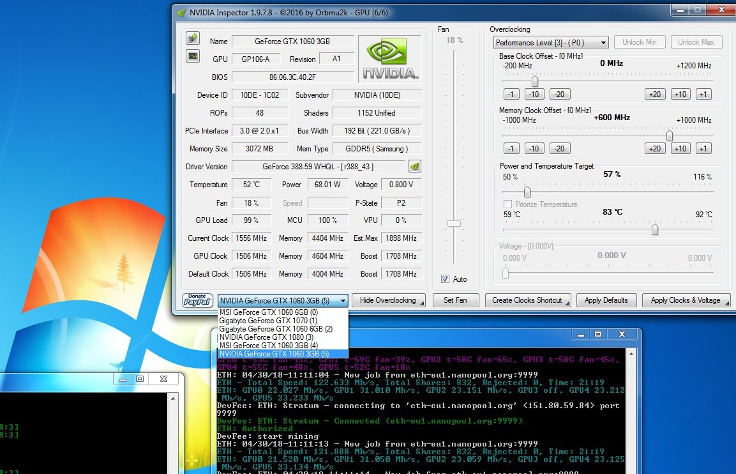Screen dimensions: 736x474
Task: Collapse the GPU selection dropdown
Action: tap(343, 301)
